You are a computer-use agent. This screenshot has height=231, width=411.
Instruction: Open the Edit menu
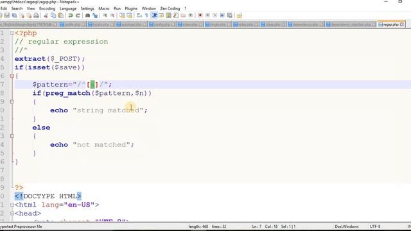click(4, 8)
